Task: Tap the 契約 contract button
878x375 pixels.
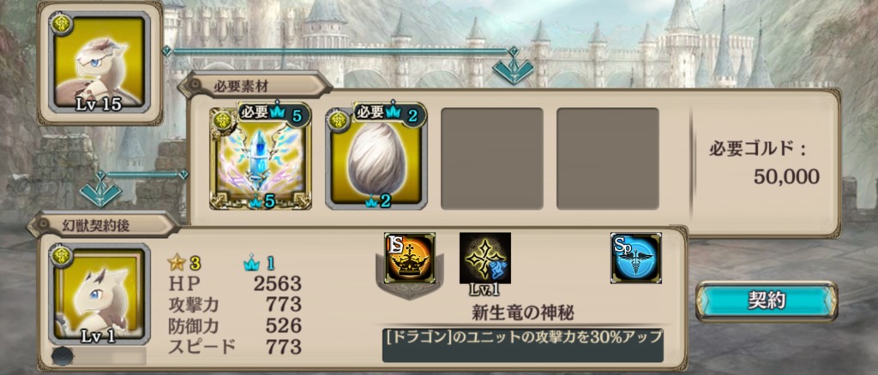Action: (767, 301)
